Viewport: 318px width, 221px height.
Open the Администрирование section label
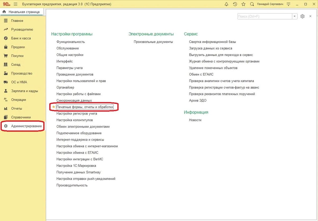[26, 126]
